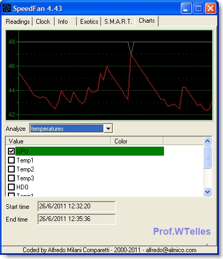Screen dimensions: 223x259
Task: Click the SpeedFan fan icon in title bar
Action: [x=7, y=8]
